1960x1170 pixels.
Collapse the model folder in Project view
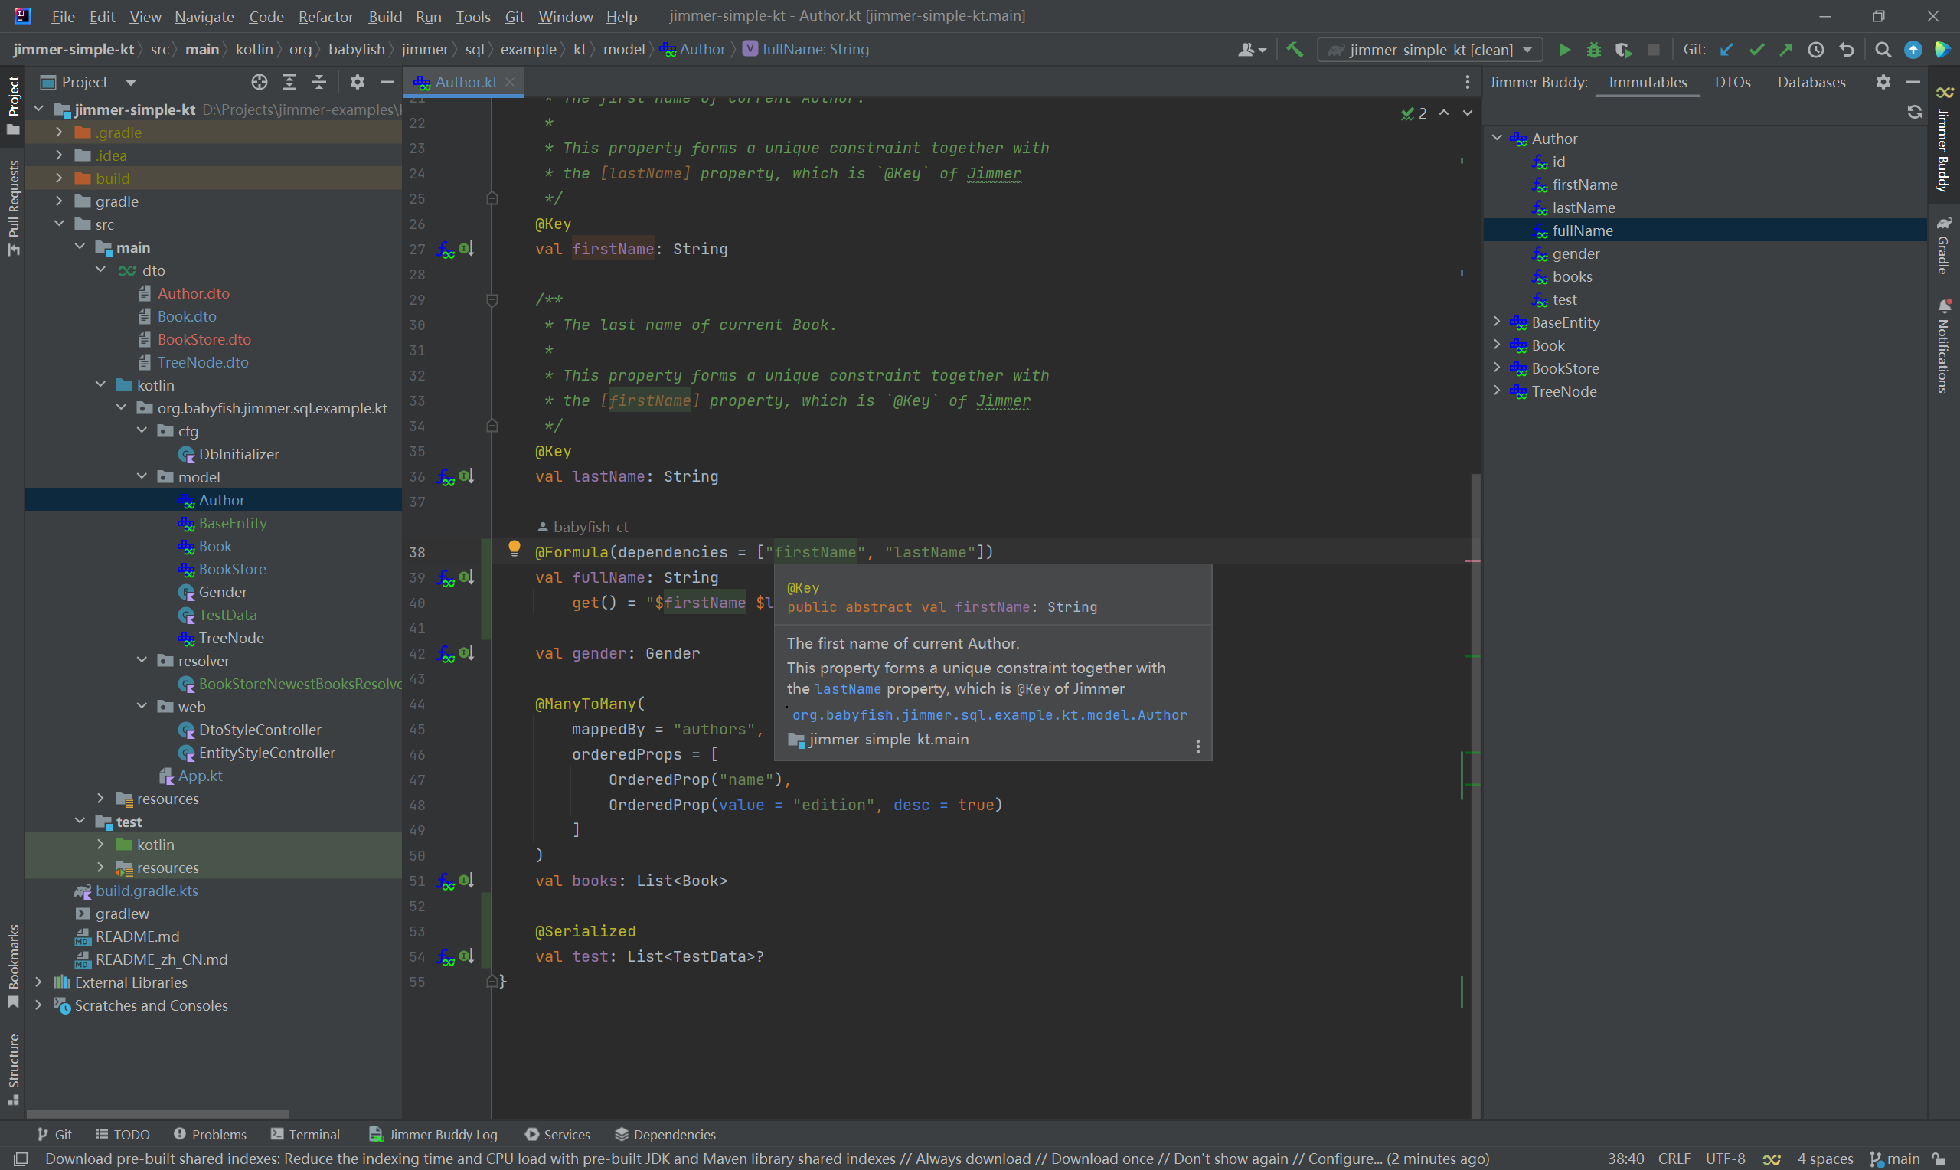[142, 476]
